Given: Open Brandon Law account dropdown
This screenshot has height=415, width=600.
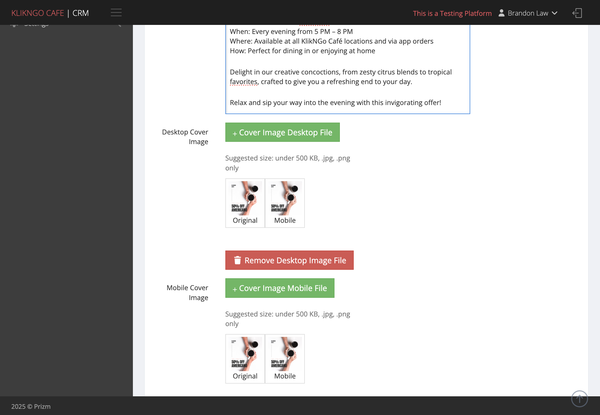Looking at the screenshot, I should point(528,13).
